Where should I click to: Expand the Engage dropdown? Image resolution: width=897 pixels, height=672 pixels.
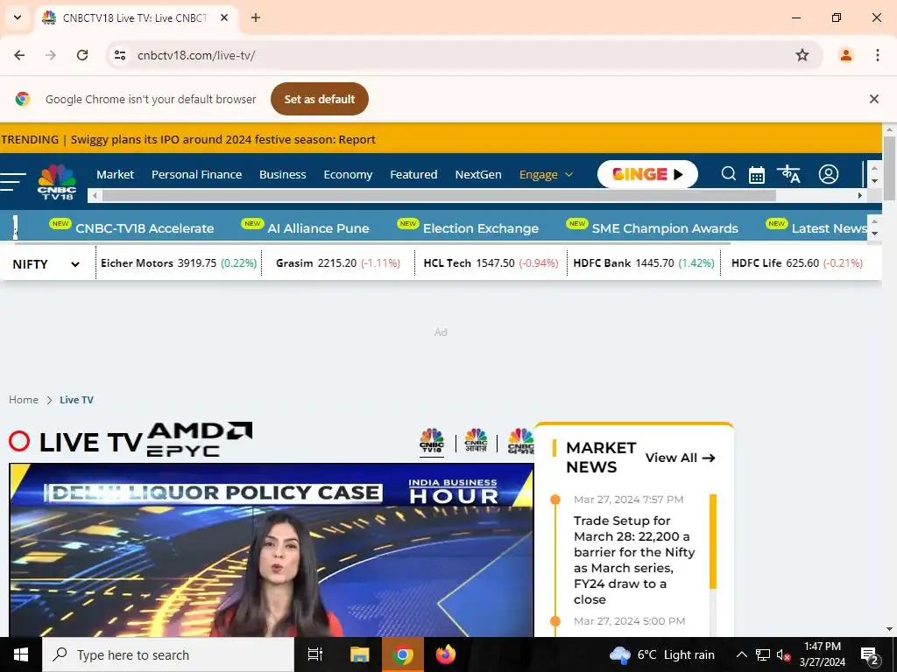click(x=546, y=174)
